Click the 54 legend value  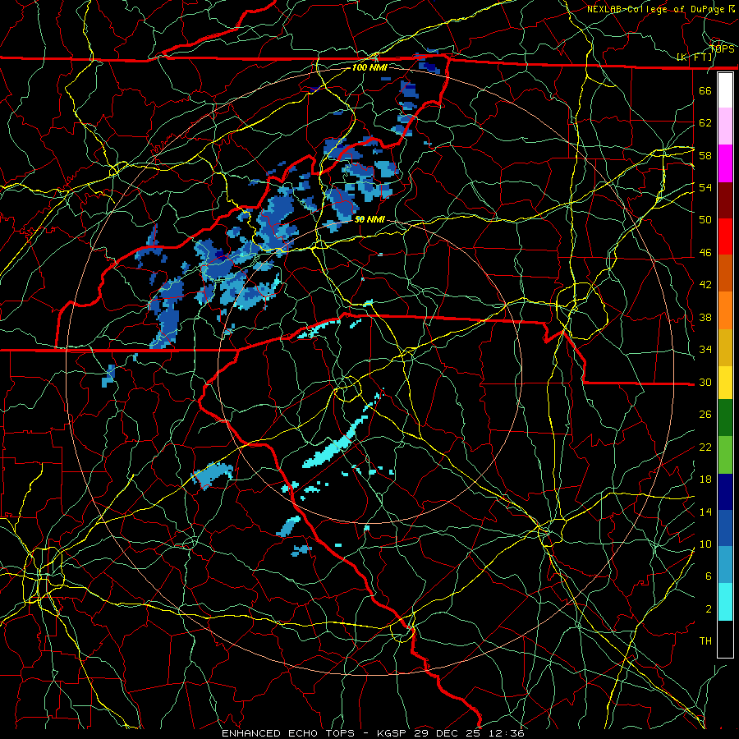tap(705, 187)
